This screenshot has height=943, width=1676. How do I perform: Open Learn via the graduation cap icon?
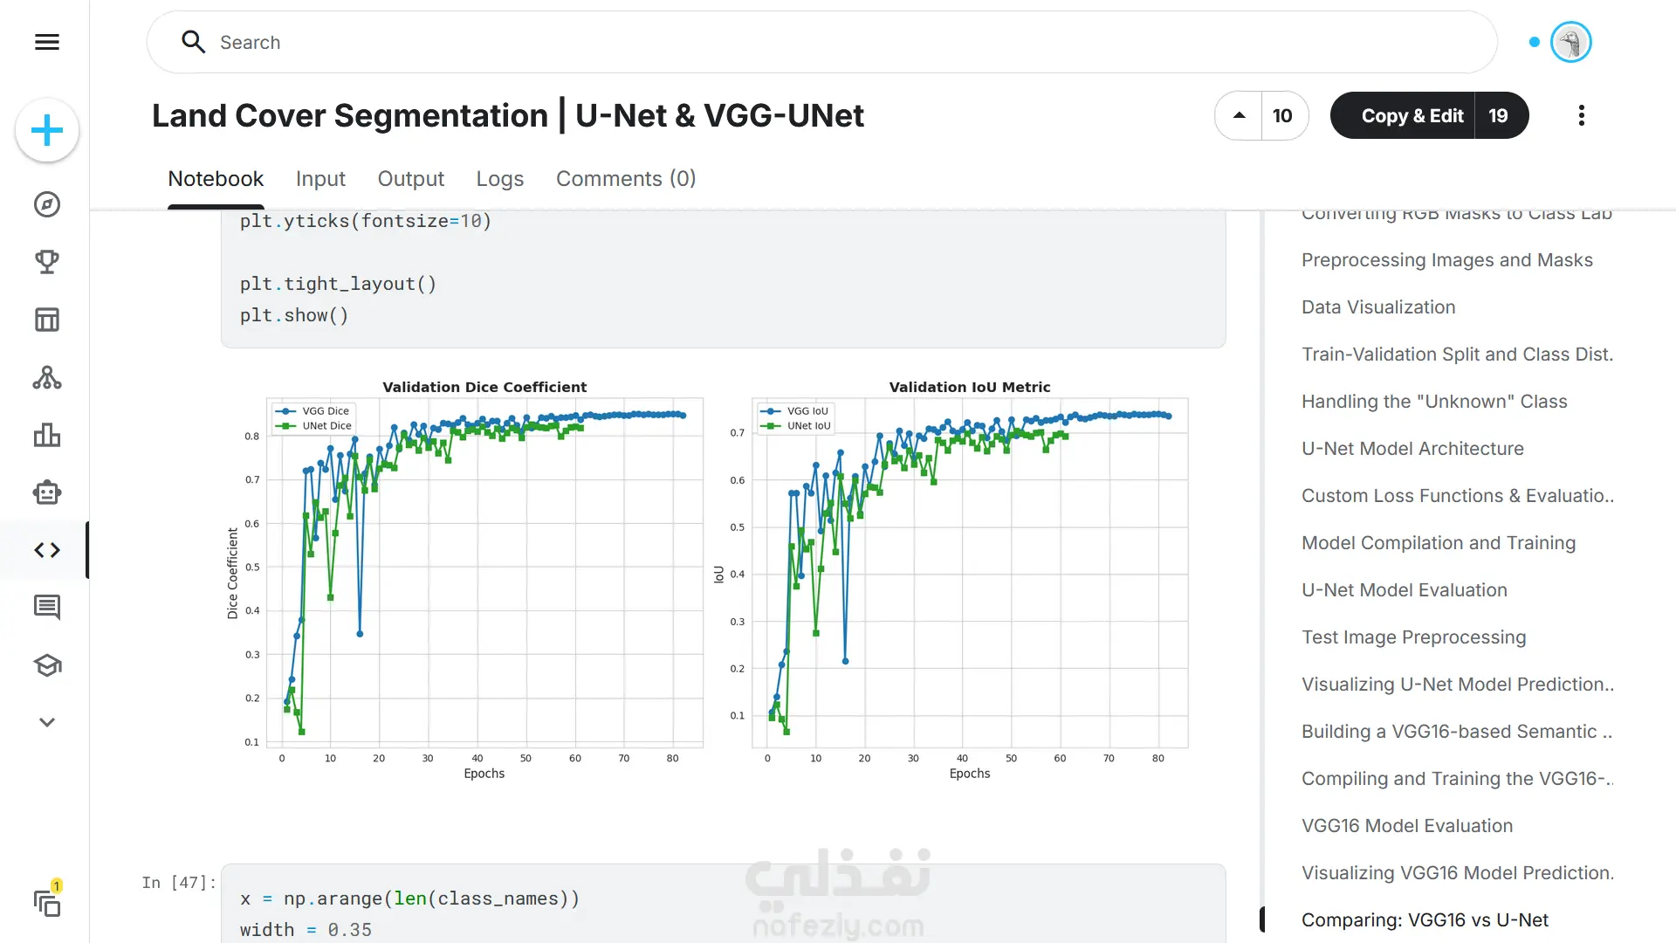(x=47, y=665)
